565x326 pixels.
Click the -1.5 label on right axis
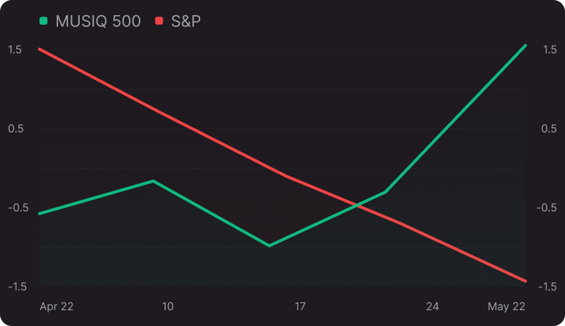pyautogui.click(x=548, y=286)
